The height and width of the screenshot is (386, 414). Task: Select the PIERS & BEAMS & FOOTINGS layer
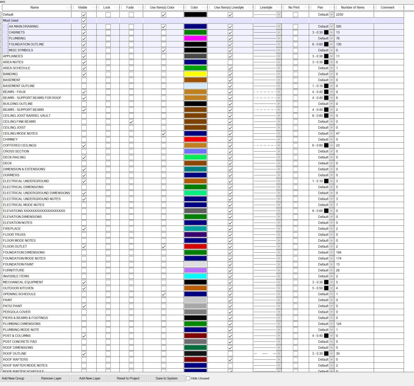26,318
